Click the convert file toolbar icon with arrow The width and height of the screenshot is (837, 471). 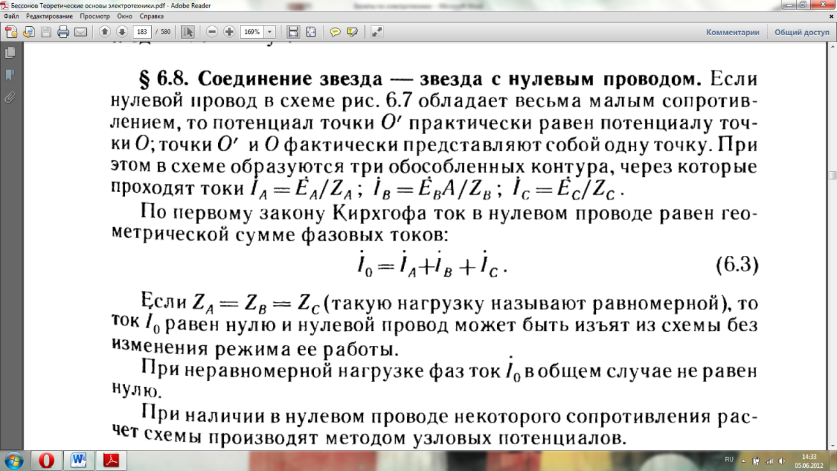29,32
